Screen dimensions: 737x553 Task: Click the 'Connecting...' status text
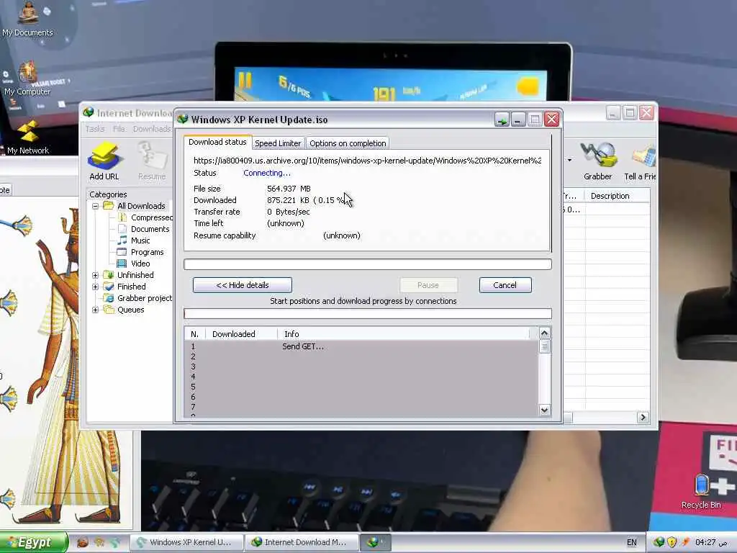point(267,173)
